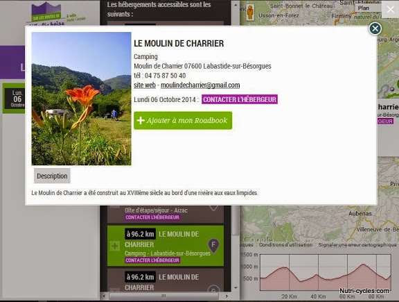This screenshot has height=302, width=399.
Task: Click the F map marker in green row
Action: tap(213, 245)
